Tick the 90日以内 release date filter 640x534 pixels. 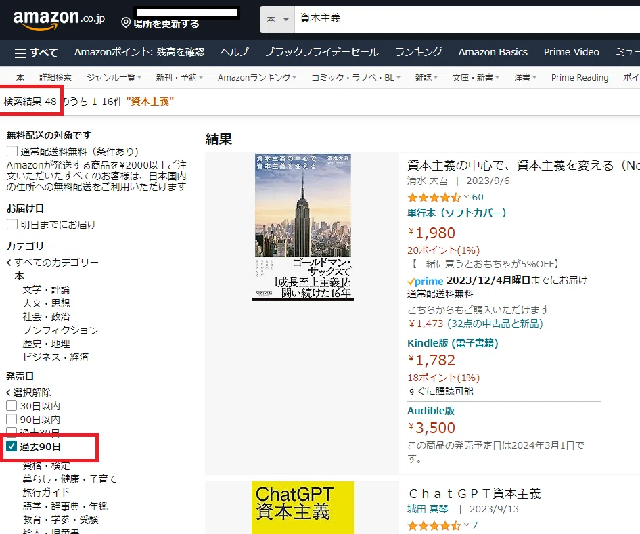coord(12,419)
